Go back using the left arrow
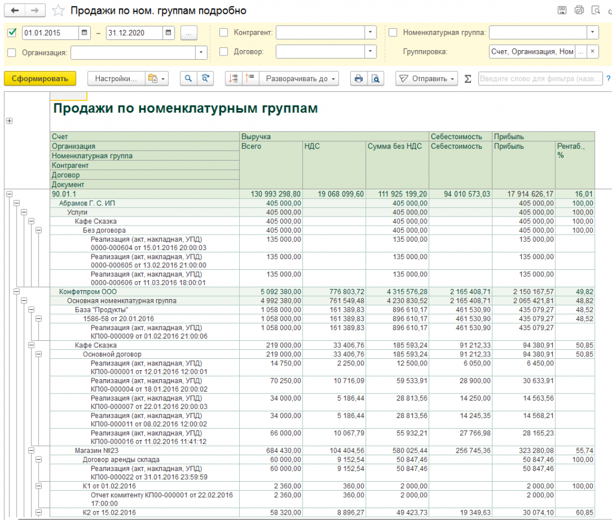The image size is (612, 520). [15, 11]
